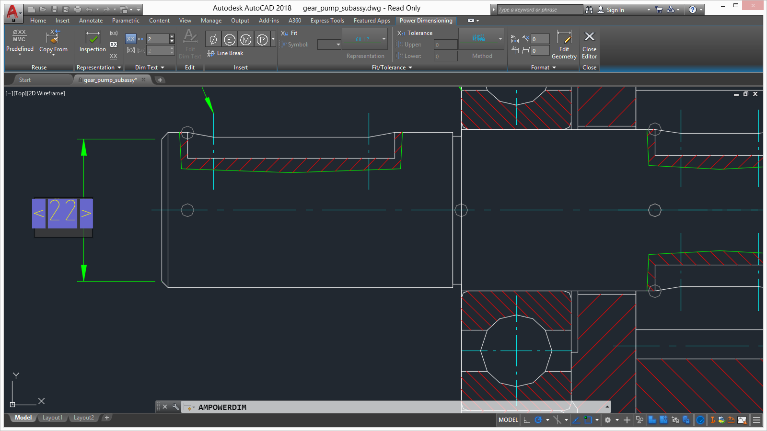
Task: Click the circled M symbol icon
Action: (x=245, y=40)
